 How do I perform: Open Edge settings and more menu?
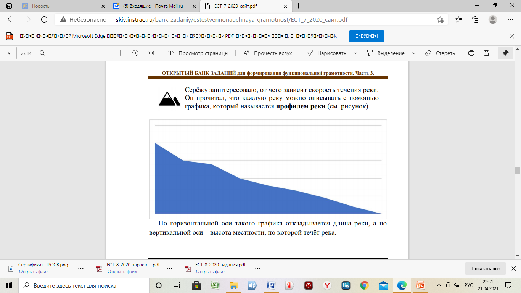click(x=510, y=20)
